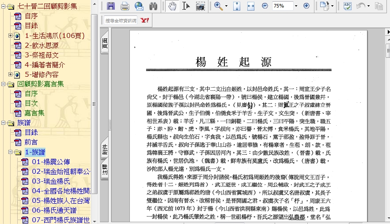Select the Snapshot camera tool

pyautogui.click(x=200, y=6)
